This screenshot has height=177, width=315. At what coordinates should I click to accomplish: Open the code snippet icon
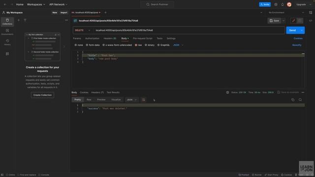click(311, 21)
